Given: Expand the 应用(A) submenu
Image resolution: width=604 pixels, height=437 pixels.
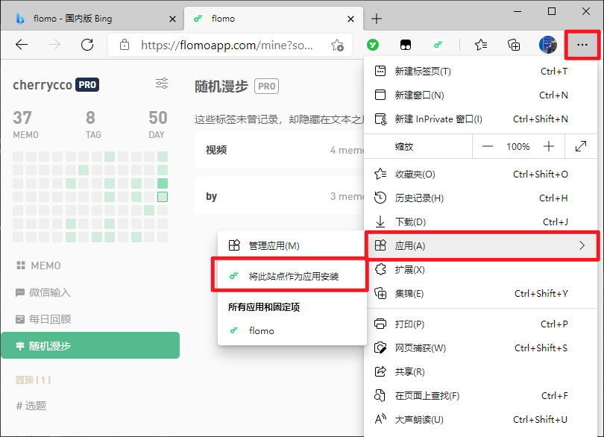Looking at the screenshot, I should click(x=482, y=245).
